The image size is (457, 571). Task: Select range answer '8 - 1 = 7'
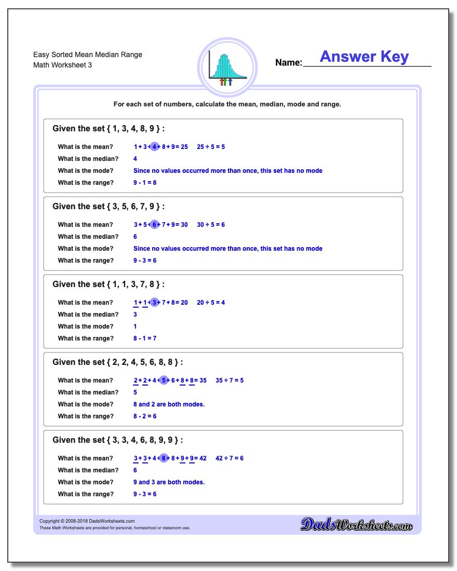145,338
